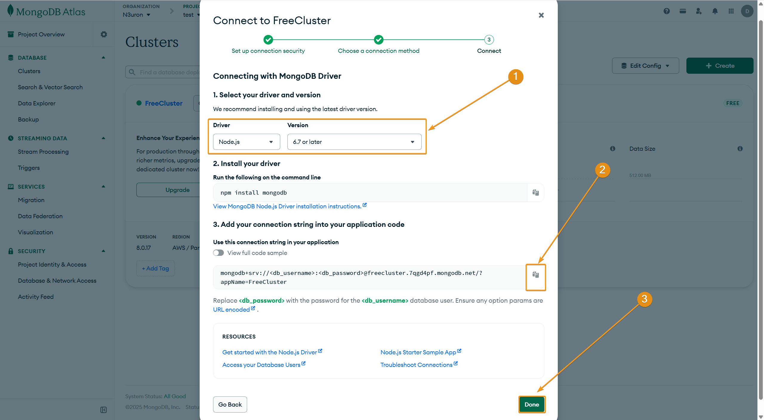Open the help question mark icon
The image size is (764, 420).
[x=666, y=11]
